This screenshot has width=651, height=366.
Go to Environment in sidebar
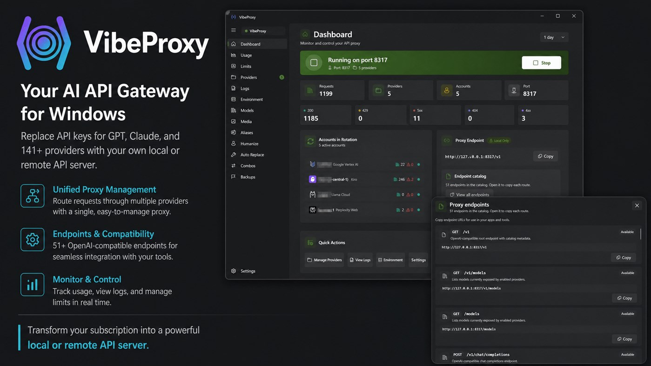(x=257, y=100)
